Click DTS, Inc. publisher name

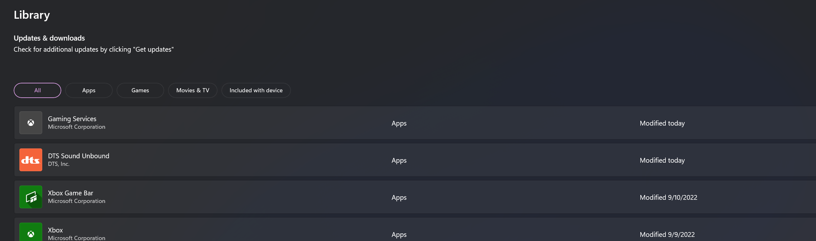coord(59,164)
